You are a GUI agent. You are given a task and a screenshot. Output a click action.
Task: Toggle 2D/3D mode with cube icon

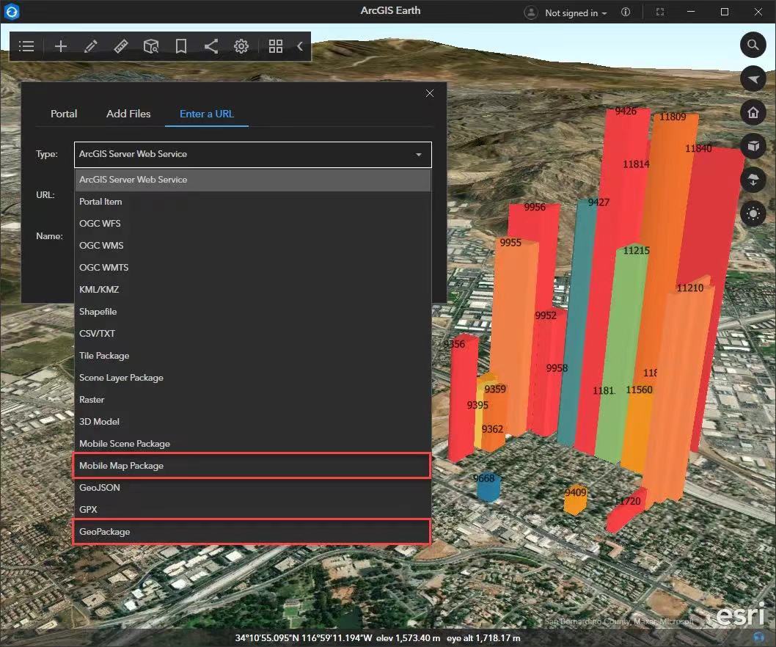point(753,146)
